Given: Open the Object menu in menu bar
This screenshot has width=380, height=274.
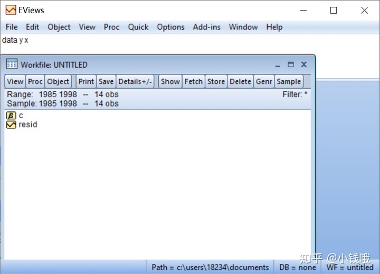Looking at the screenshot, I should tap(59, 27).
